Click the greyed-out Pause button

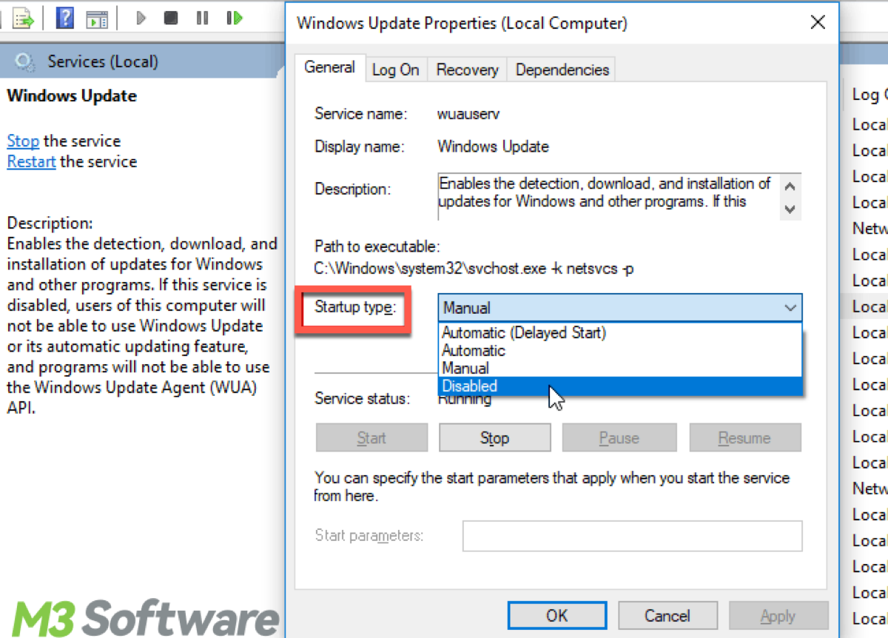point(619,437)
